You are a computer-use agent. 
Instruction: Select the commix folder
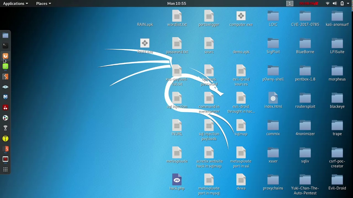(273, 128)
